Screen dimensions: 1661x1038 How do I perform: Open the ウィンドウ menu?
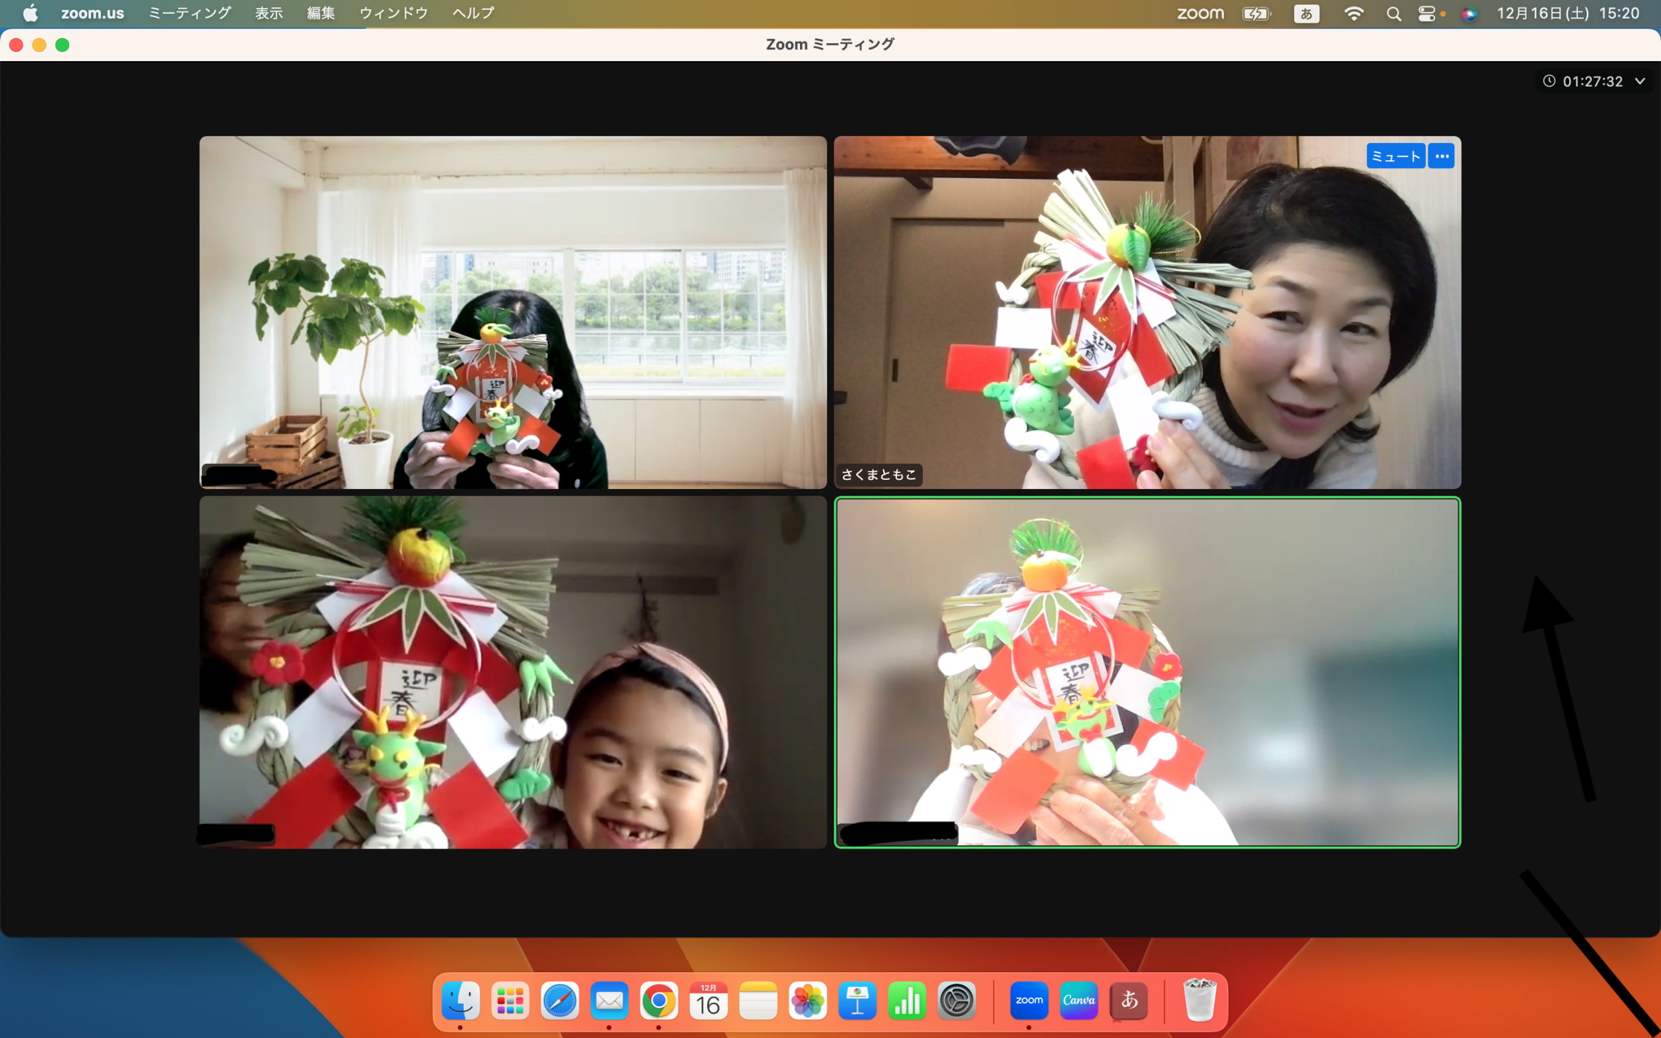click(393, 13)
